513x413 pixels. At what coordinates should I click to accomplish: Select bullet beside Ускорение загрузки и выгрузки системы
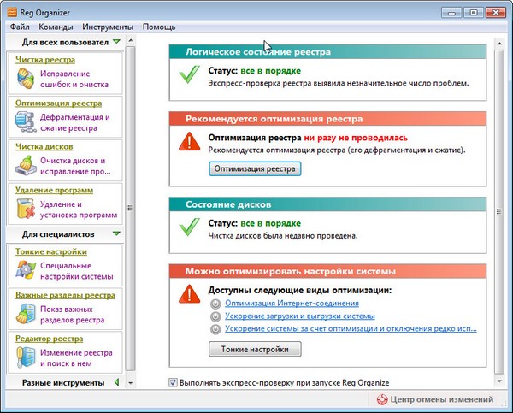click(215, 316)
